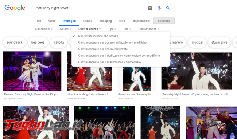Click the bee gees suggestion chip
The height and width of the screenshot is (139, 237).
(38, 43)
